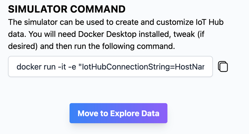Focus the docker run command field
This screenshot has width=249, height=134.
click(x=110, y=66)
